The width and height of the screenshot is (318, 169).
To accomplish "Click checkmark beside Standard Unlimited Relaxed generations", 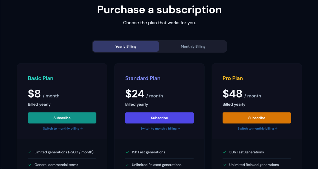I will 127,165.
